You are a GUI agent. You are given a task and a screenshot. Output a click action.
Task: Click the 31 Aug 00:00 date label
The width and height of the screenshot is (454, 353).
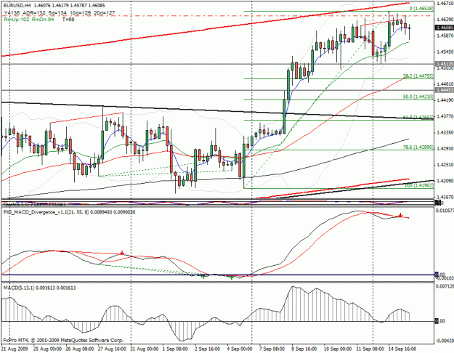144,349
